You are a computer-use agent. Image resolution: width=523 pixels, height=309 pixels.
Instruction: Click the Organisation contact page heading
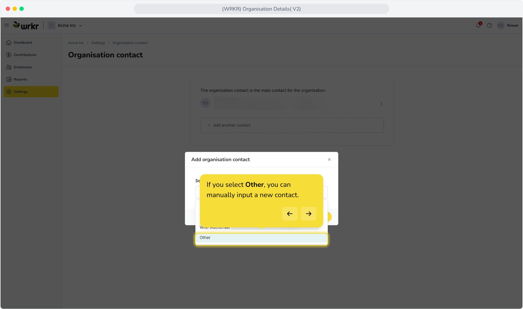(x=105, y=55)
